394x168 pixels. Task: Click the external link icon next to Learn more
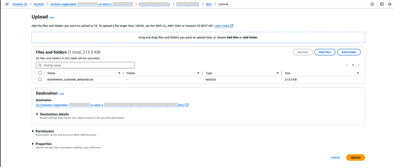click(232, 26)
